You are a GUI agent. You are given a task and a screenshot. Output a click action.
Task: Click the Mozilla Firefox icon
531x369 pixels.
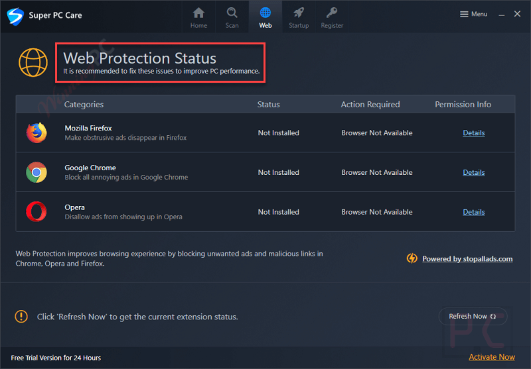[37, 133]
